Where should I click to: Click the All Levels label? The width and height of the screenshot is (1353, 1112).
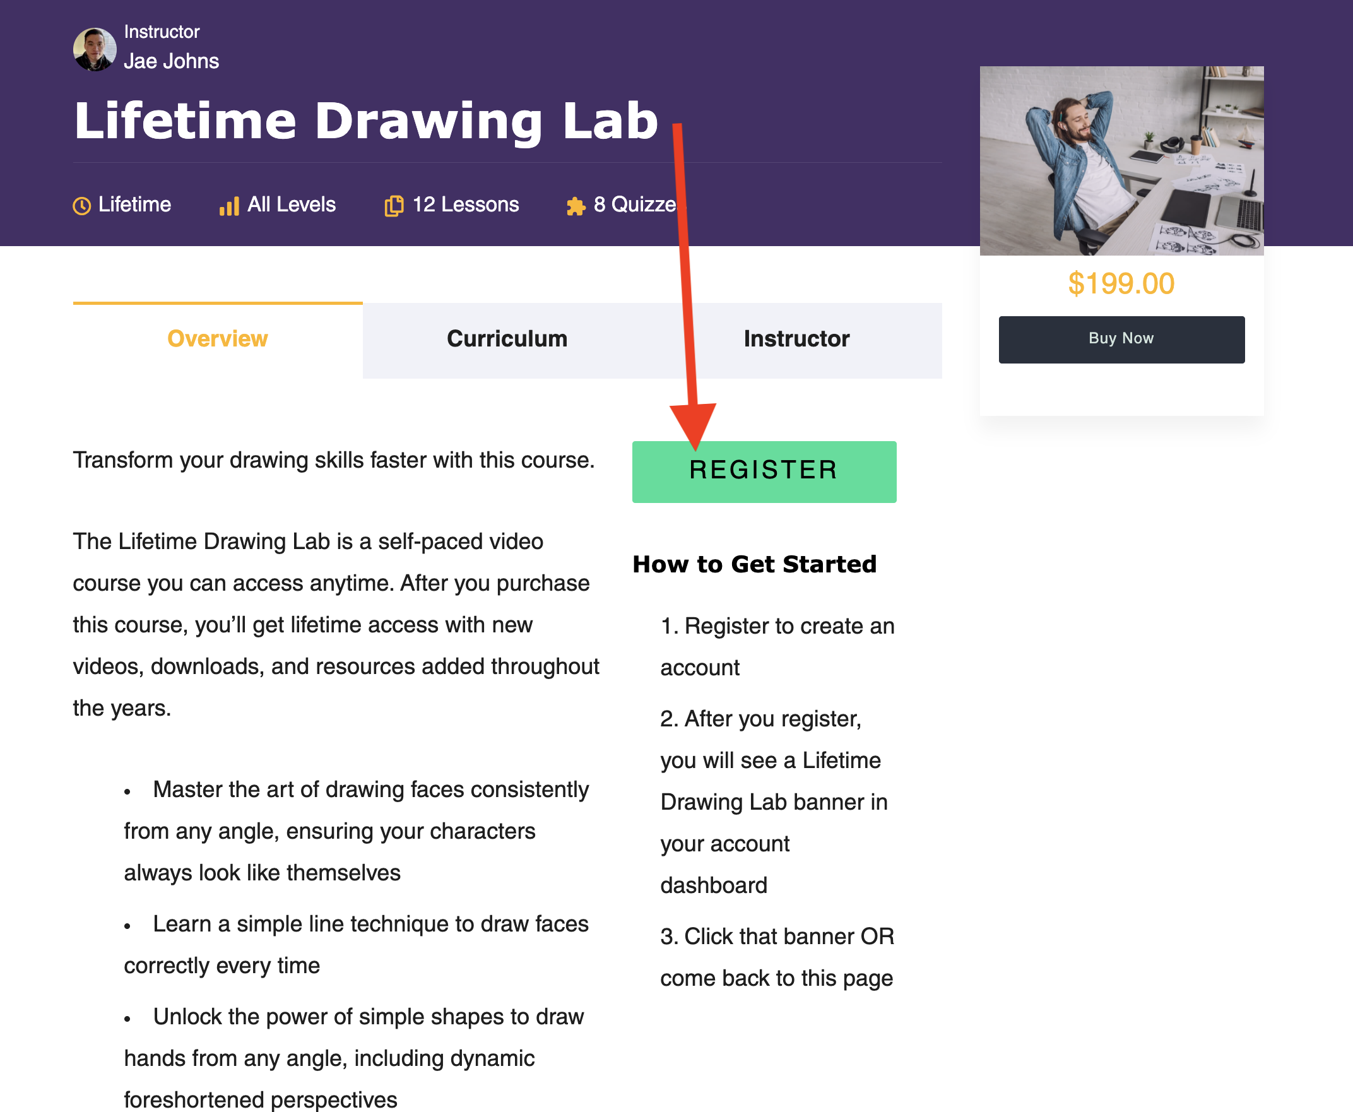click(x=291, y=204)
